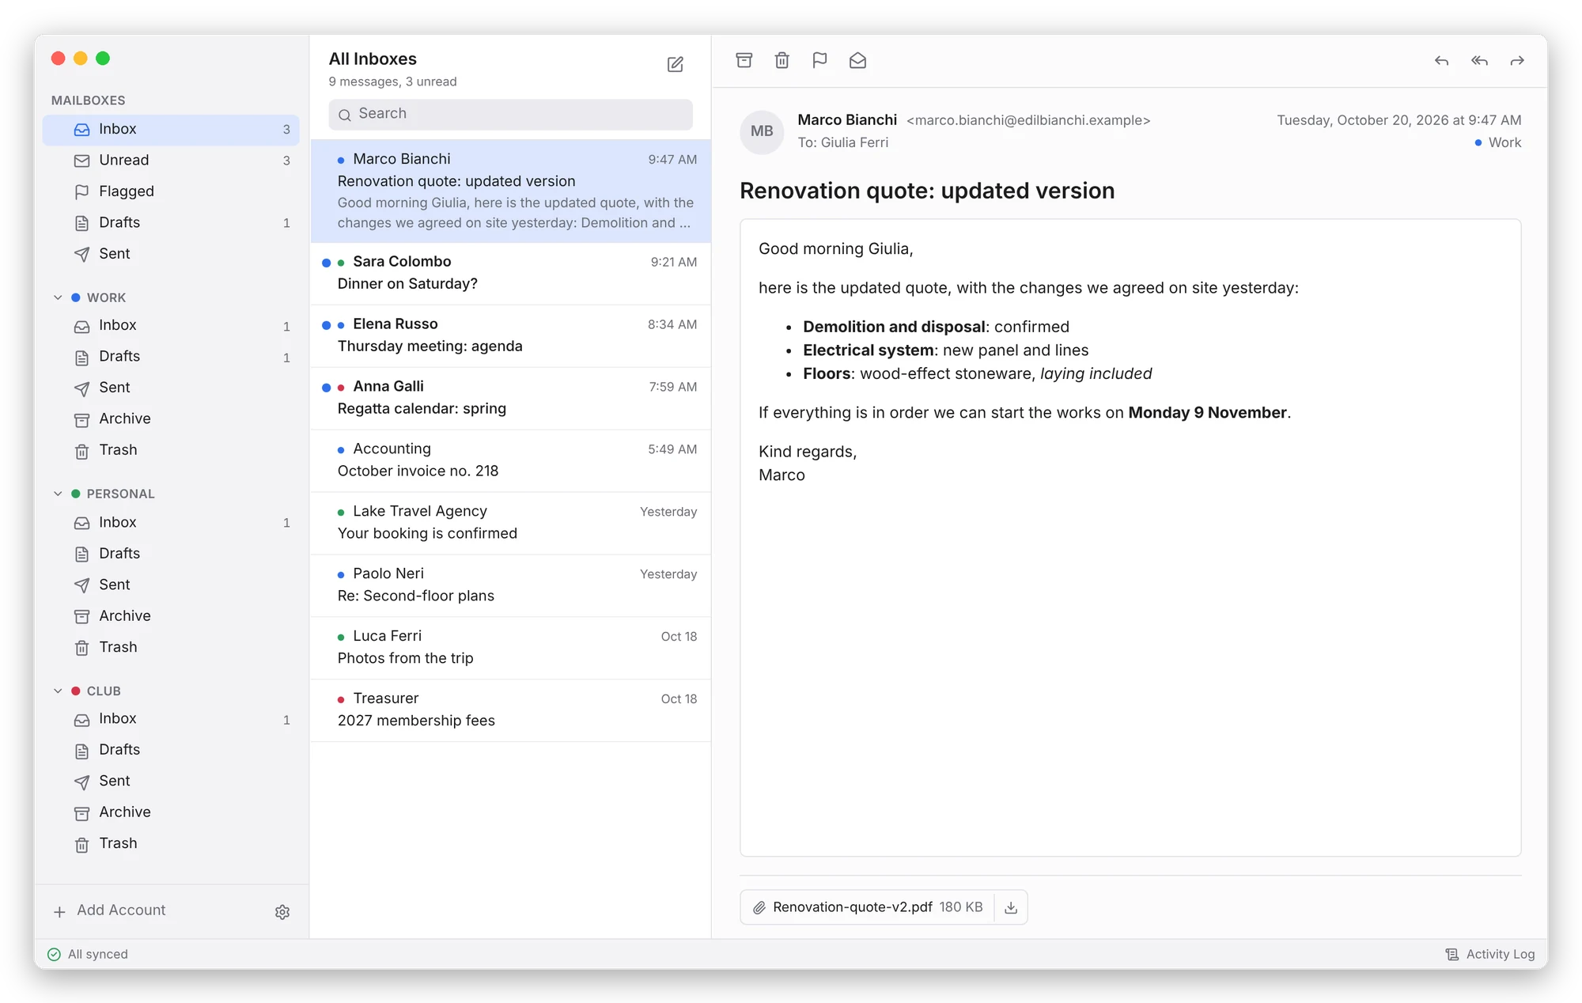Focus the Search field
This screenshot has height=1003, width=1582.
[510, 114]
